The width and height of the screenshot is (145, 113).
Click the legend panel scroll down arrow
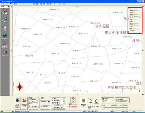pyautogui.click(x=140, y=31)
